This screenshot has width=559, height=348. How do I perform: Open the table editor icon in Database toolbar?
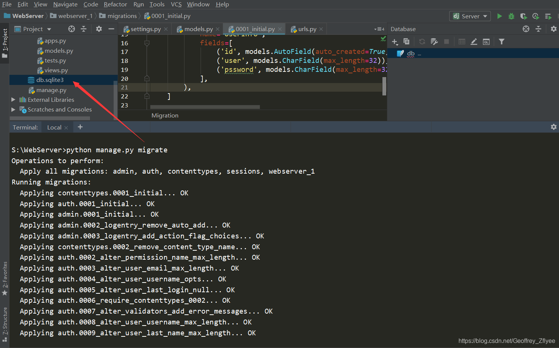coord(462,42)
